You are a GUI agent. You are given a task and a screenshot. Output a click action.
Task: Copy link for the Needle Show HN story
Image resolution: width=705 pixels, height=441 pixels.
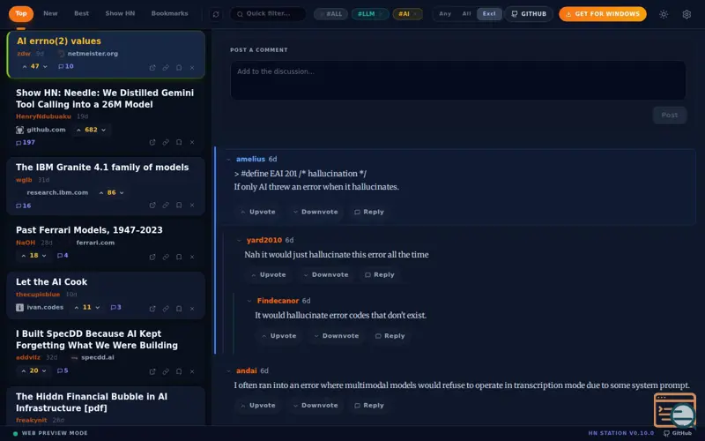click(x=166, y=142)
